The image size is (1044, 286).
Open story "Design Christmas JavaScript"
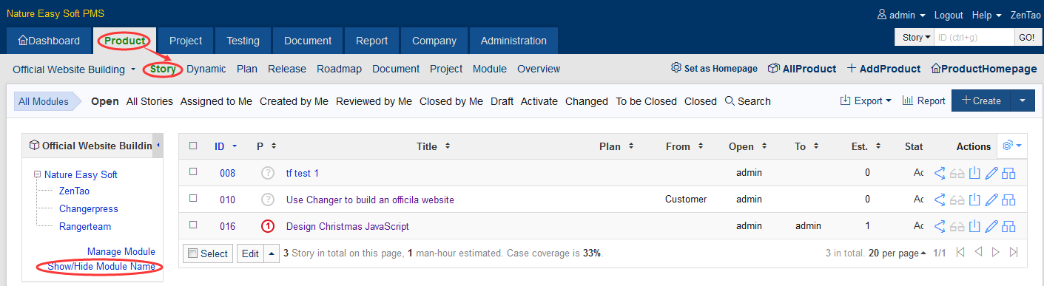pyautogui.click(x=348, y=226)
